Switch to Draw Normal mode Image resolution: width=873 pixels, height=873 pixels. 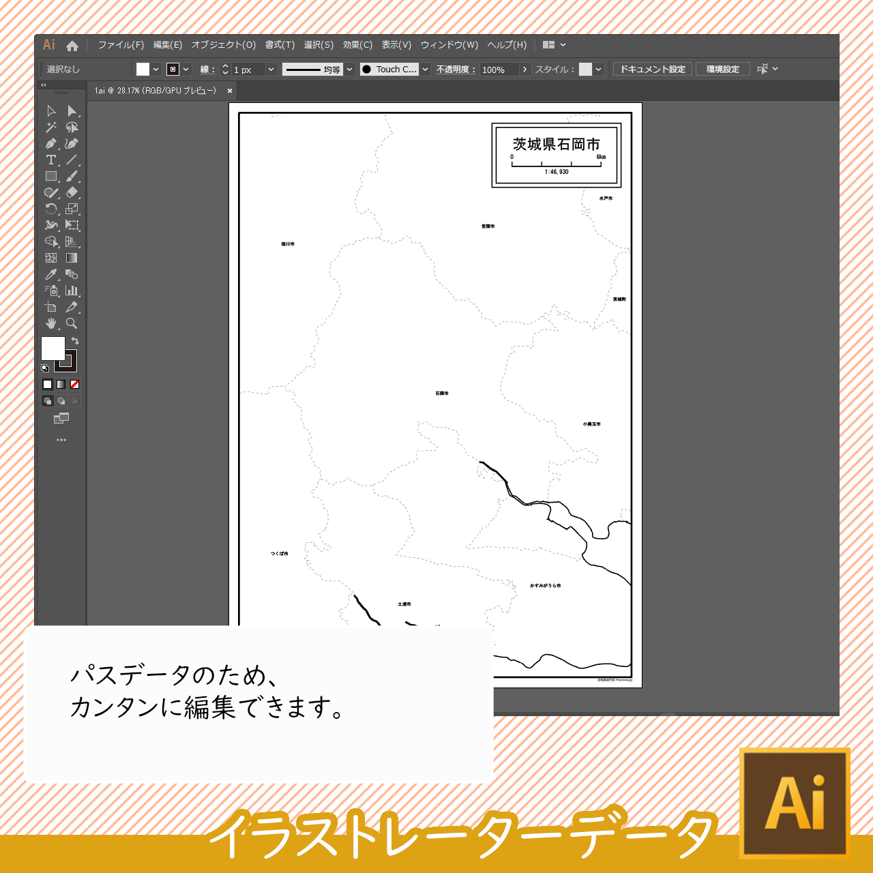tap(47, 401)
